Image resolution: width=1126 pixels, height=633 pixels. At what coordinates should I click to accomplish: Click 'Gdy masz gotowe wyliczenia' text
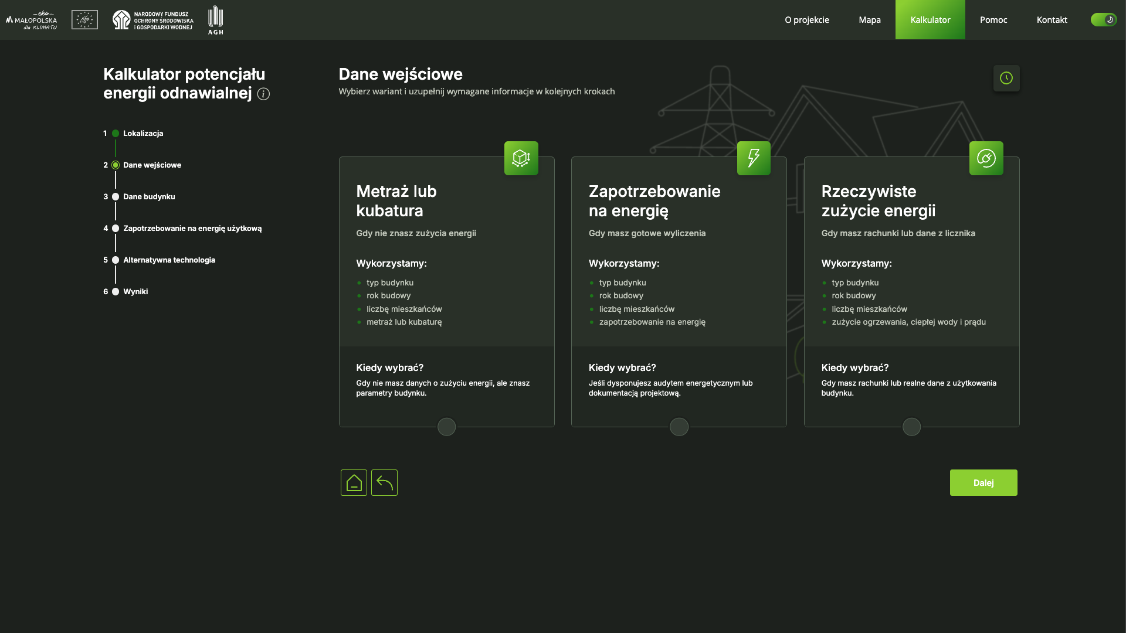pyautogui.click(x=647, y=233)
